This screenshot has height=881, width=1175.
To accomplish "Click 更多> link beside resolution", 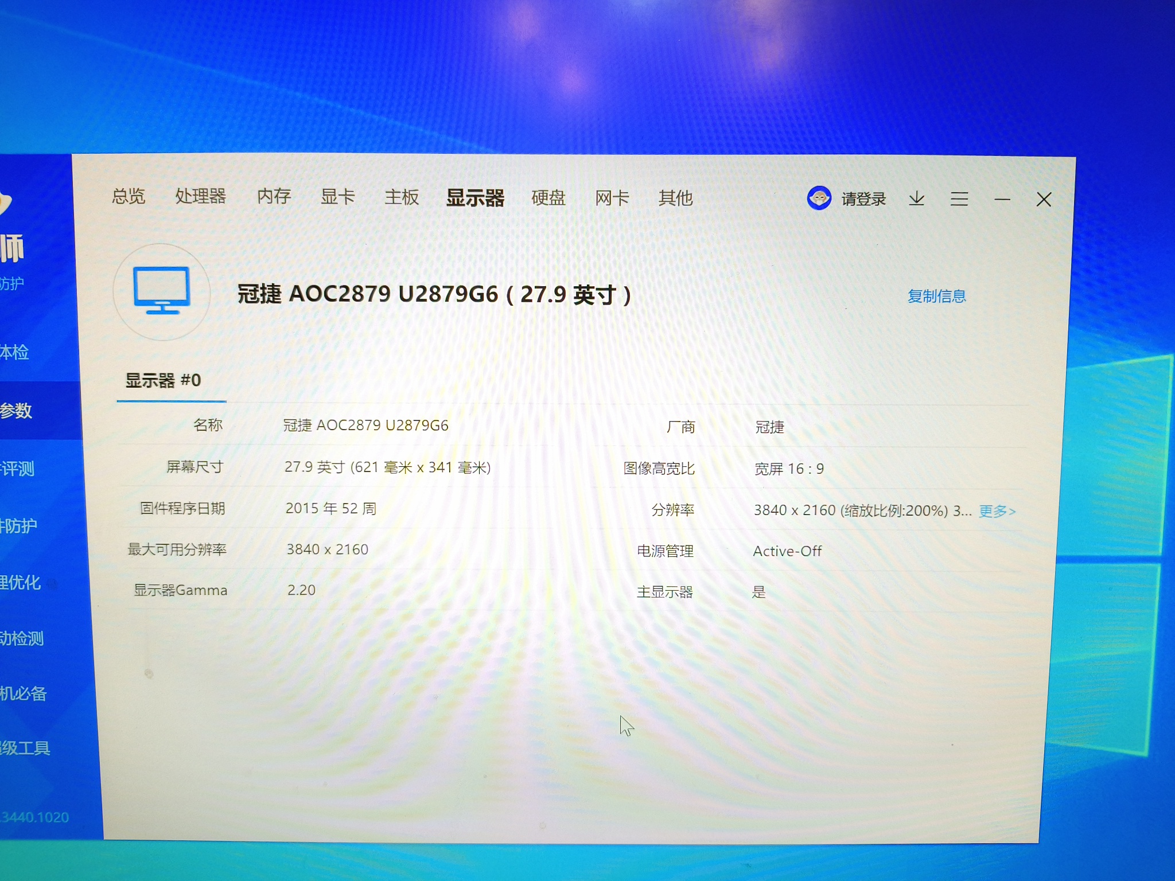I will coord(997,511).
